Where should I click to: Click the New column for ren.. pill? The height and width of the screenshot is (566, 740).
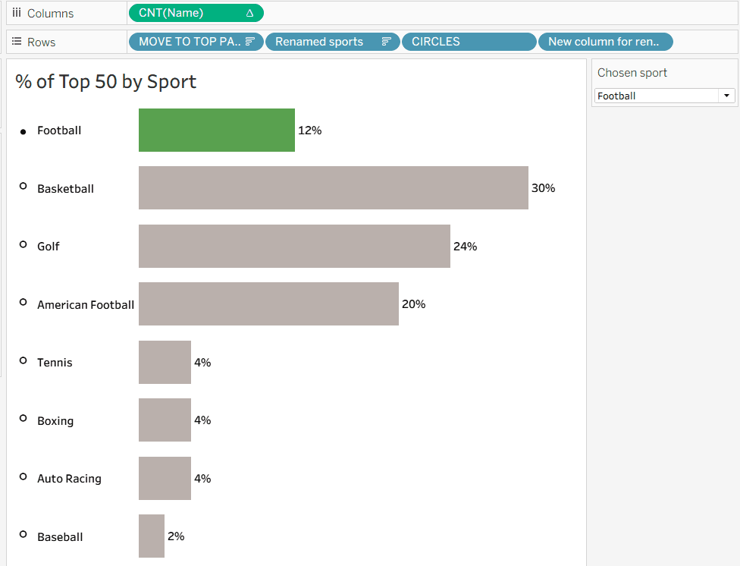click(x=605, y=42)
